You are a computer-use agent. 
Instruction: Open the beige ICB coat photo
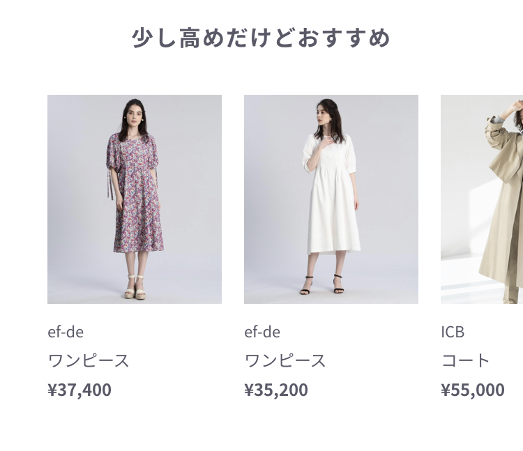482,199
